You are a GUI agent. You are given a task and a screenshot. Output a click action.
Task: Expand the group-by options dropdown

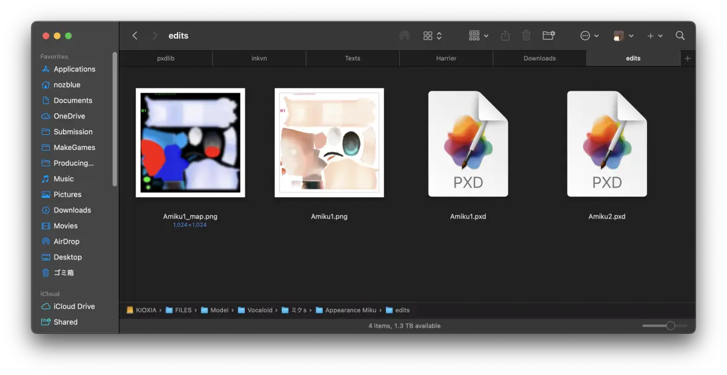tap(479, 36)
